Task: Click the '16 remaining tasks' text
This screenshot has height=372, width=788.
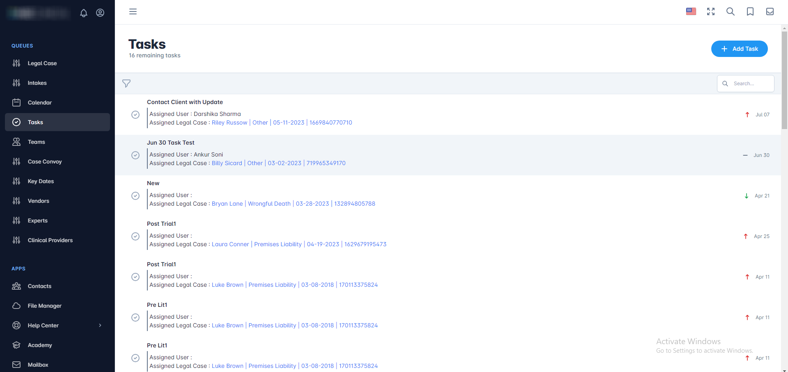Action: [155, 55]
